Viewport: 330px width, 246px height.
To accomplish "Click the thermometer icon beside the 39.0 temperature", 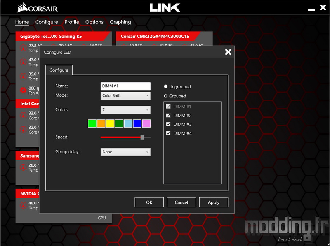I will [x=23, y=76].
